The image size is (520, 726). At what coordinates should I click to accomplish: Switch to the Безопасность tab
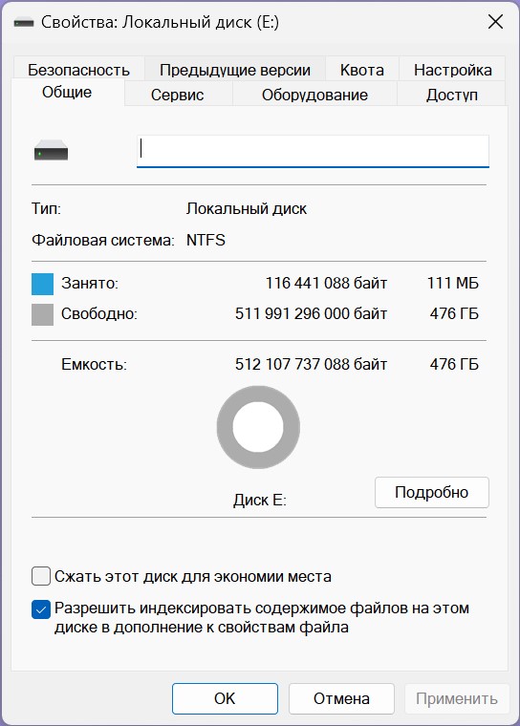pos(78,70)
